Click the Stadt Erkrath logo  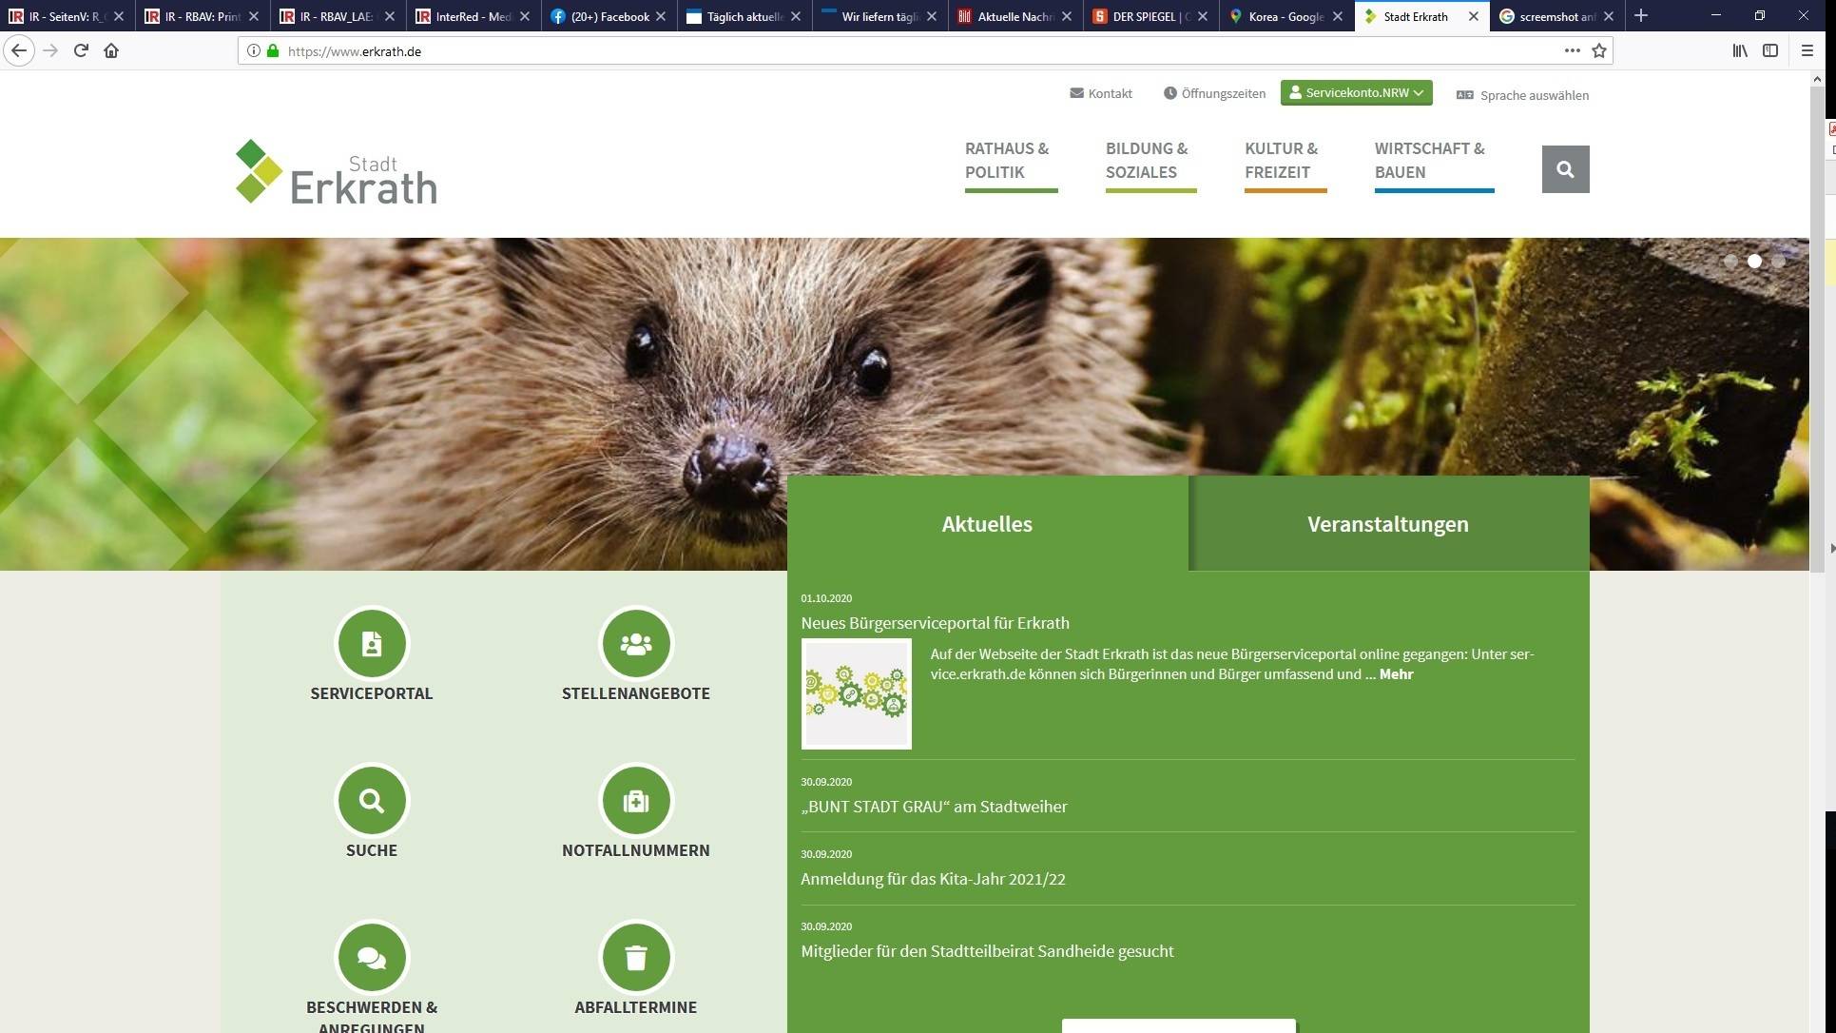(337, 172)
